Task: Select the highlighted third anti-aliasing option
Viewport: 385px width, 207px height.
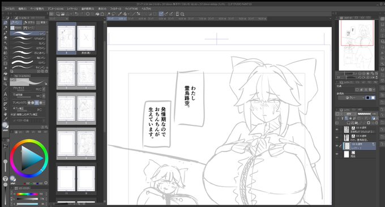Action: [x=37, y=103]
